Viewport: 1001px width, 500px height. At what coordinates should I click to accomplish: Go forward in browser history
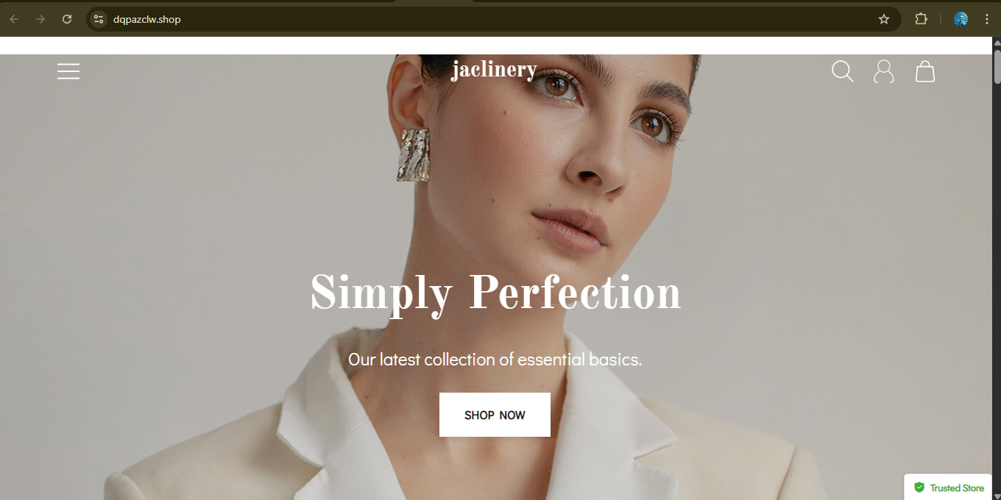(x=40, y=19)
